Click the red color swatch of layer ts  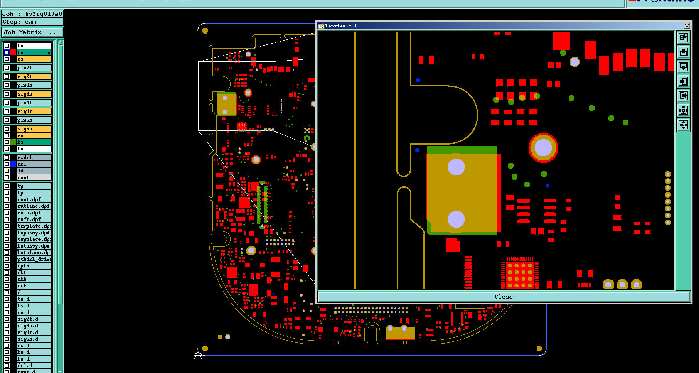(13, 52)
